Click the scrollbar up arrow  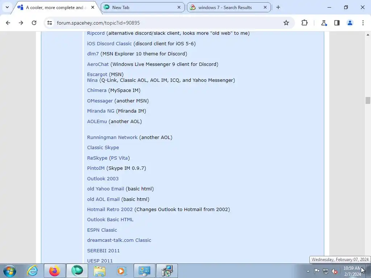[368, 34]
